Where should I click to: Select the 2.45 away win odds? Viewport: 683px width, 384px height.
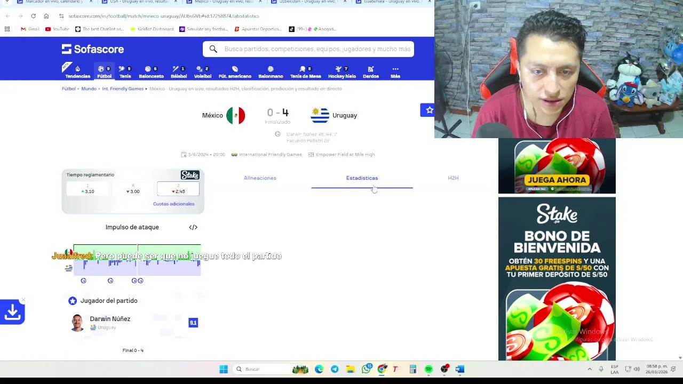coord(178,189)
